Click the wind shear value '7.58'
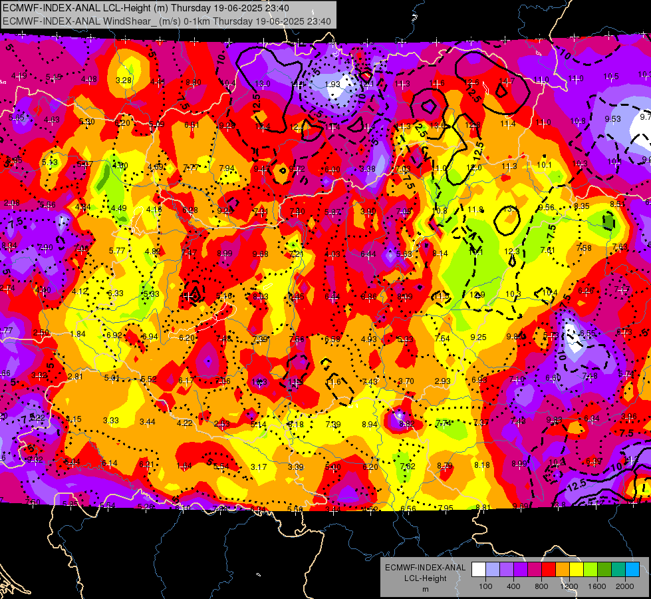This screenshot has height=599, width=651. [x=584, y=248]
